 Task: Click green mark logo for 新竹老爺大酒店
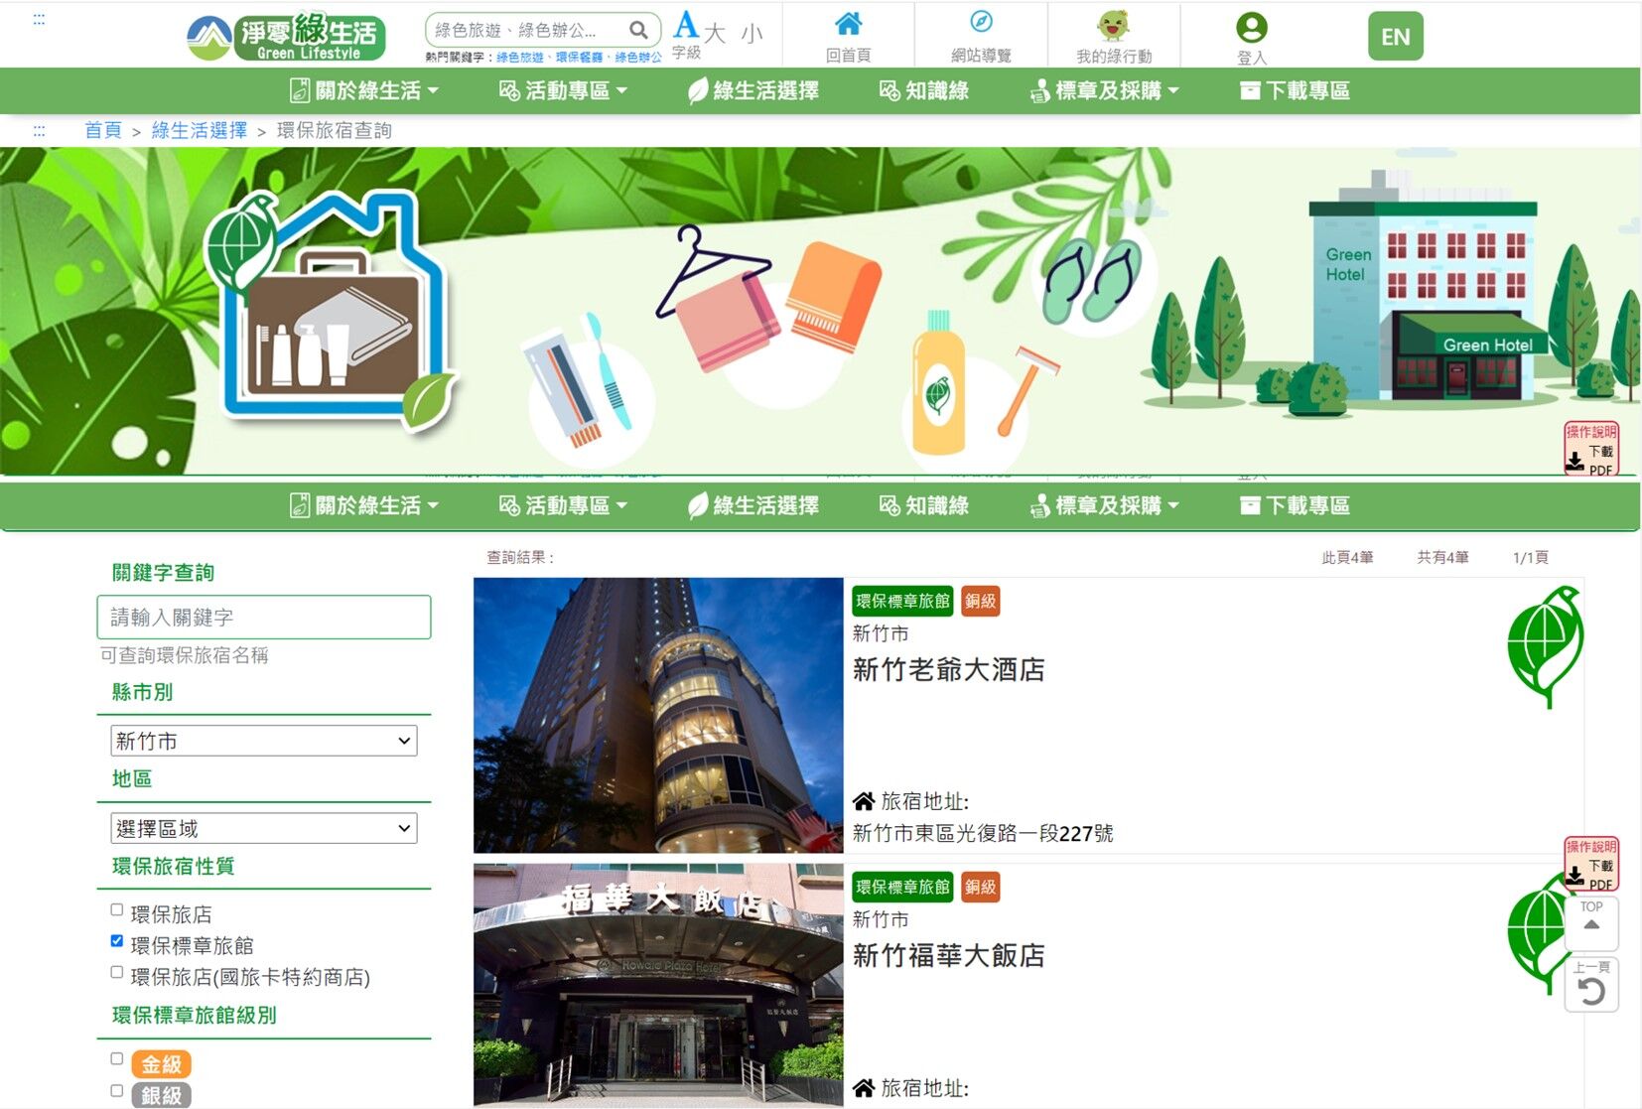pyautogui.click(x=1545, y=646)
